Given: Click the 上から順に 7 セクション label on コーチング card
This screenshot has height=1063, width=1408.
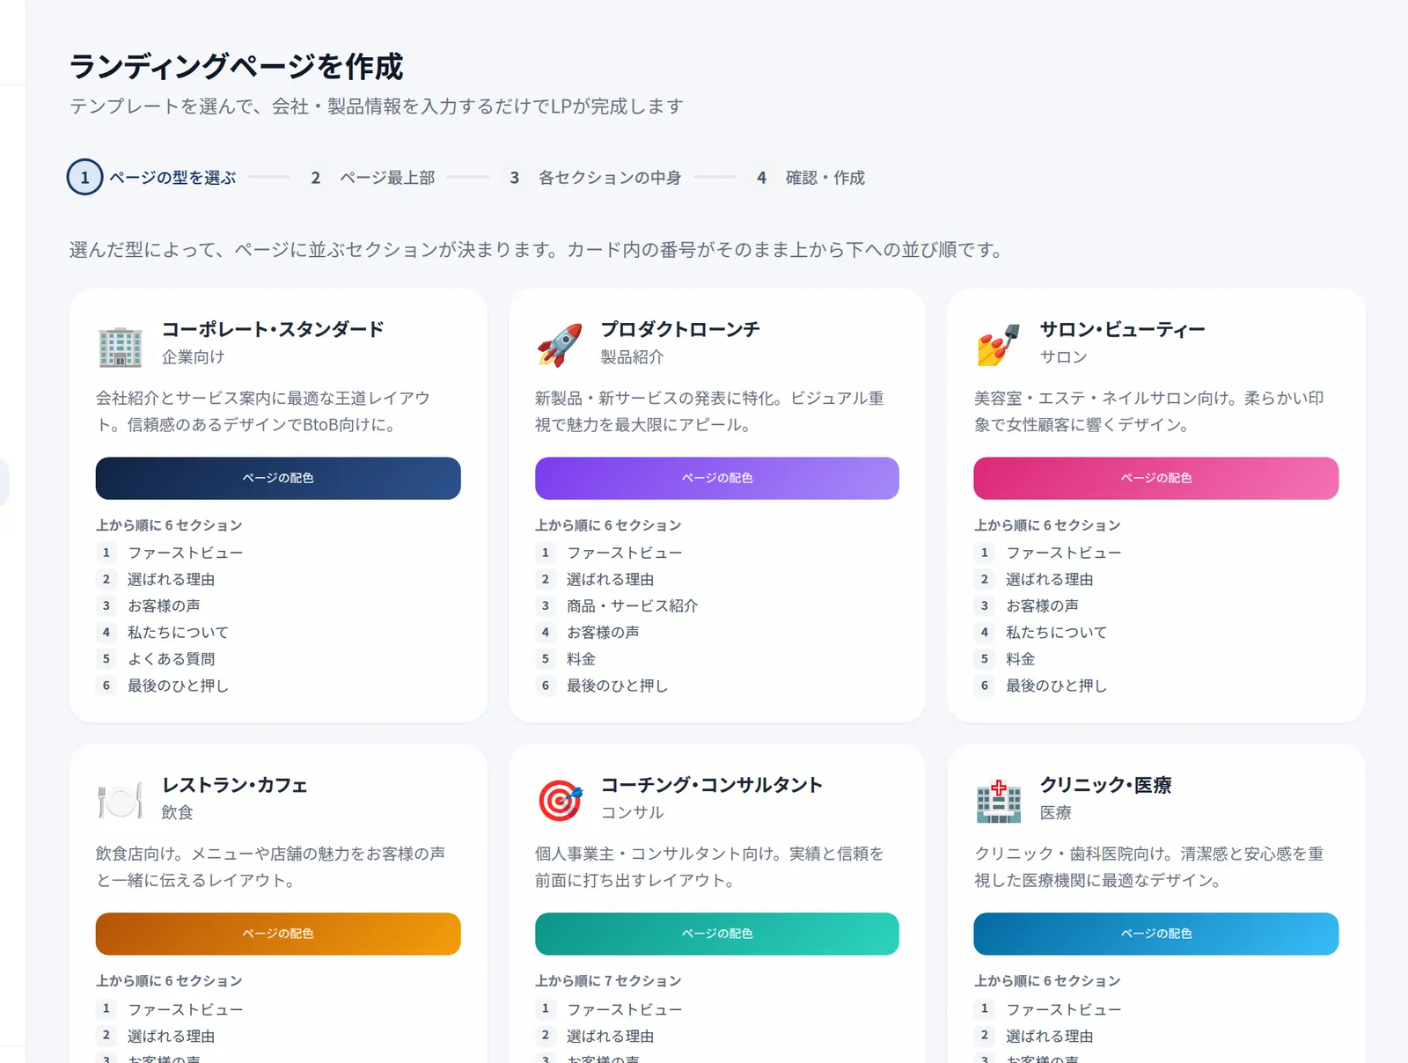Looking at the screenshot, I should pos(608,981).
